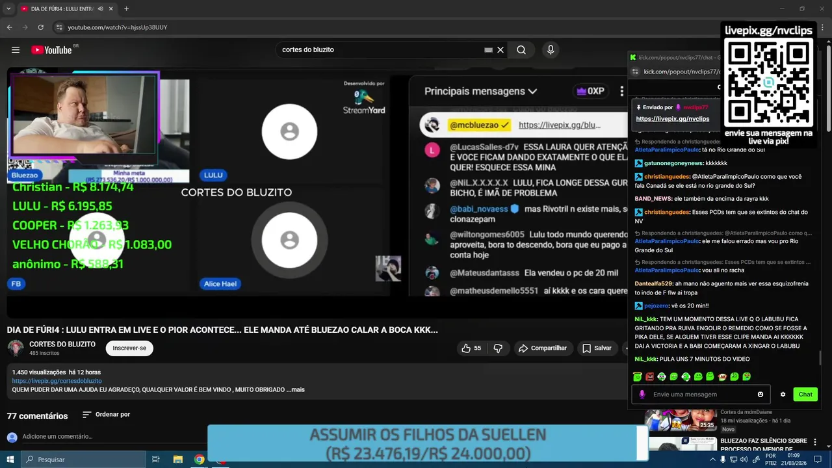This screenshot has height=468, width=832.
Task: Open Cortes da mdmDaiane channel link
Action: pos(746,412)
